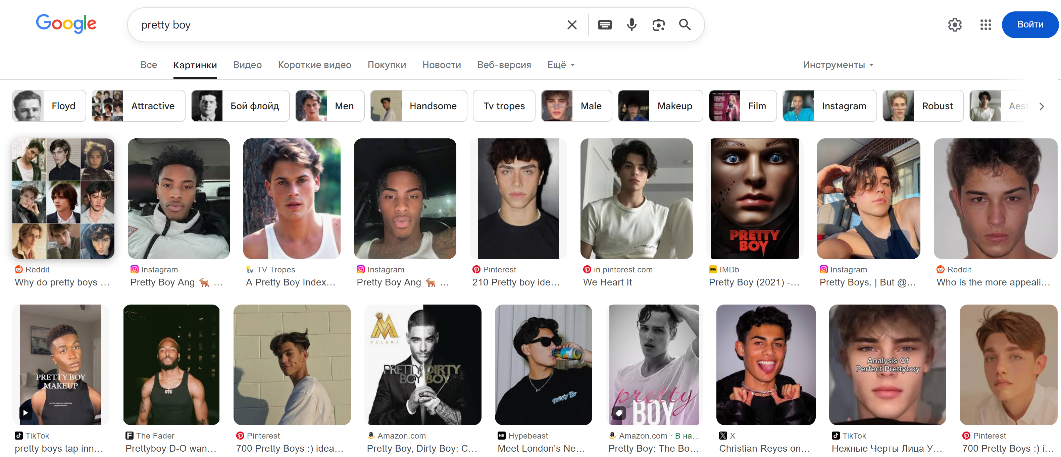The height and width of the screenshot is (457, 1061).
Task: Open the Новости tab
Action: tap(442, 65)
